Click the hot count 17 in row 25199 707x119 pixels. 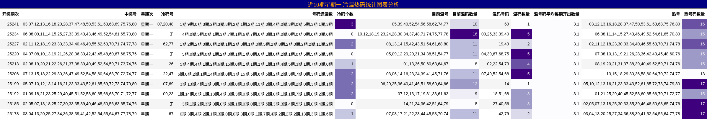(694, 84)
